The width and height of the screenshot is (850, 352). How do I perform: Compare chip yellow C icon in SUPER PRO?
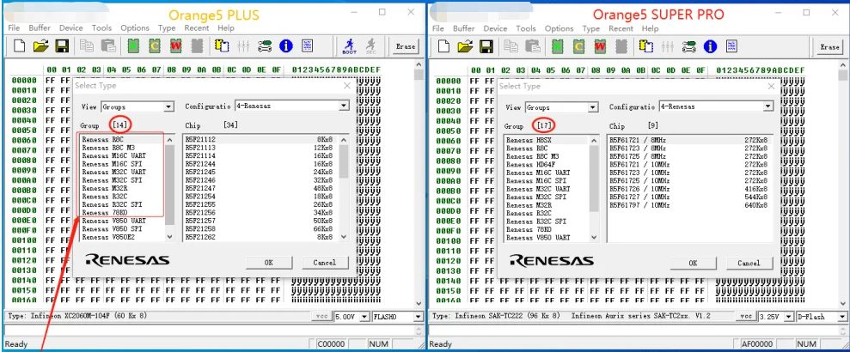(x=578, y=46)
